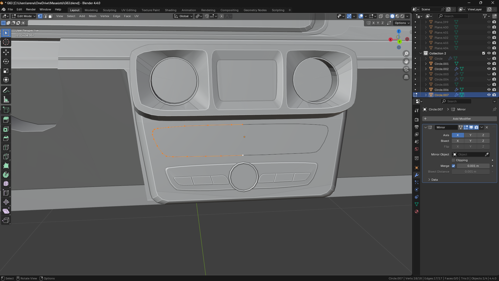Select the Poly Build tool

tap(6, 166)
